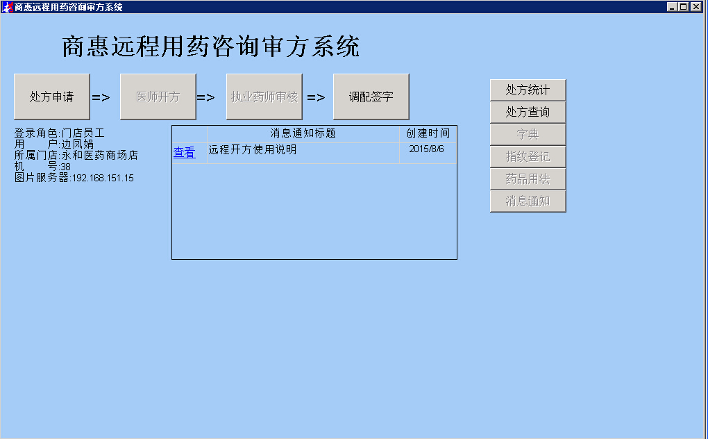The height and width of the screenshot is (439, 708).
Task: Click the 创建时间 column header
Action: pyautogui.click(x=428, y=133)
